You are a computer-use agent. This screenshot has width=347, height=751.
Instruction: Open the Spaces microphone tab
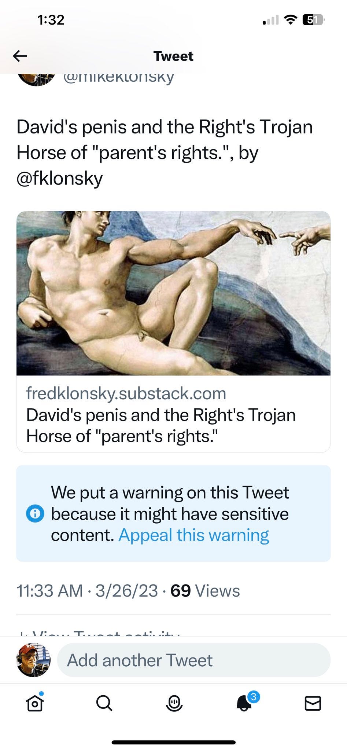(174, 703)
